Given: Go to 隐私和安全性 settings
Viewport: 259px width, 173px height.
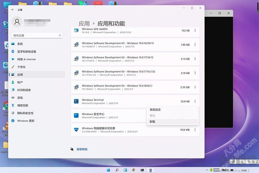Looking at the screenshot, I should coord(25,113).
